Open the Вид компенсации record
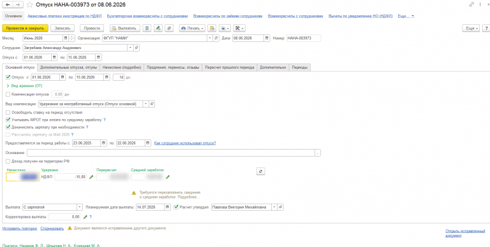 tap(152, 104)
